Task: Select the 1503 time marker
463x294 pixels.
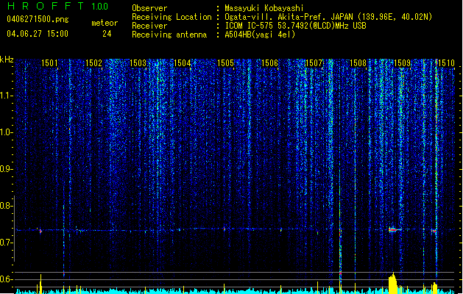Action: 138,63
